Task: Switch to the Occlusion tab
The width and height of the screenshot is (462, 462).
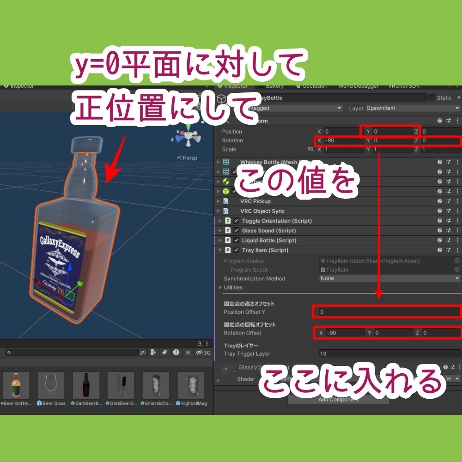Action: 311,86
